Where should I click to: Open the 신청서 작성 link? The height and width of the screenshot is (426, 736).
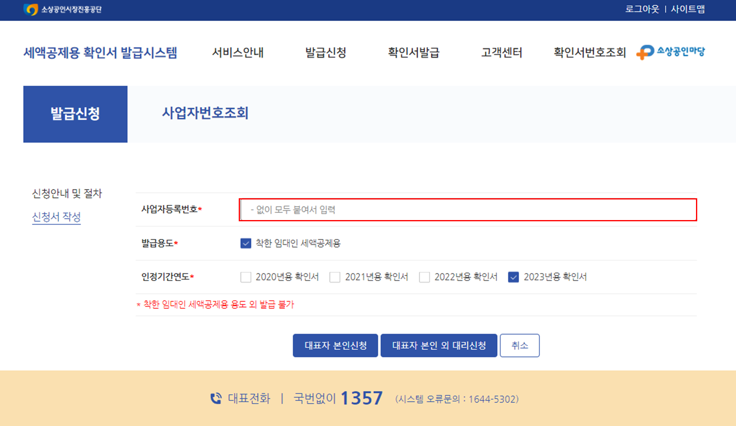(56, 217)
